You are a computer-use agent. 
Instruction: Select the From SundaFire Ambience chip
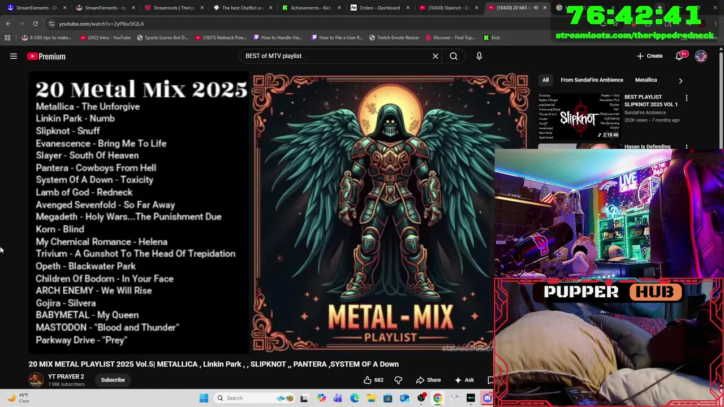coord(592,80)
